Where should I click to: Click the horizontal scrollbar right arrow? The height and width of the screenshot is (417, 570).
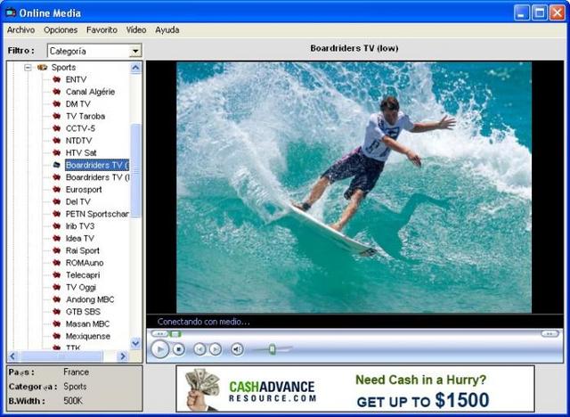[123, 356]
